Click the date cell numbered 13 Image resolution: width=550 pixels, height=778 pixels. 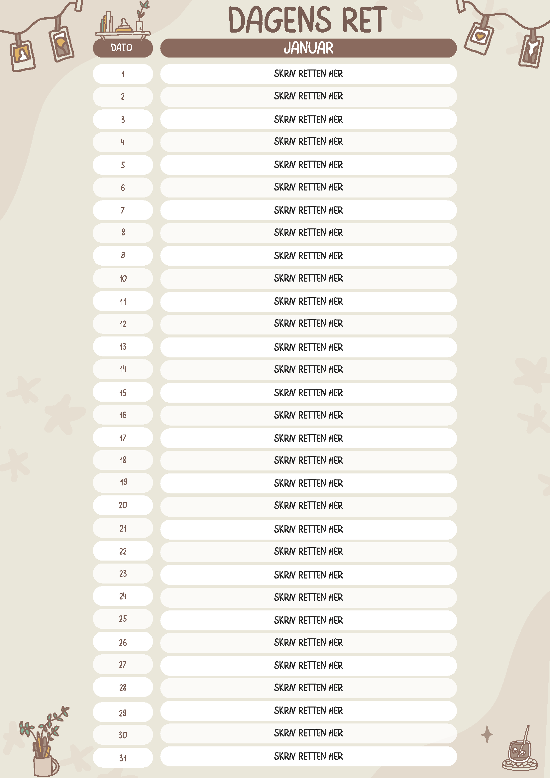[123, 347]
